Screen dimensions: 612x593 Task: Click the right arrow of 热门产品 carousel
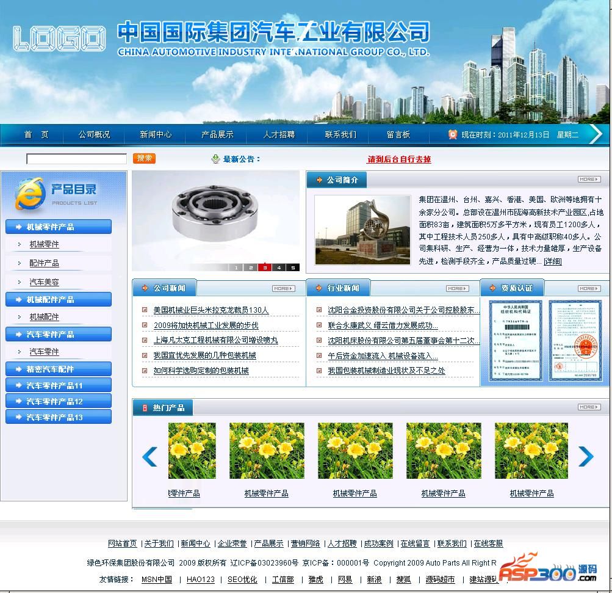click(586, 456)
